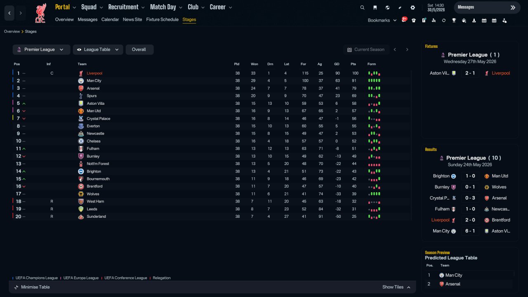The height and width of the screenshot is (297, 528).
Task: Open the Bookmarks dropdown
Action: (x=382, y=20)
